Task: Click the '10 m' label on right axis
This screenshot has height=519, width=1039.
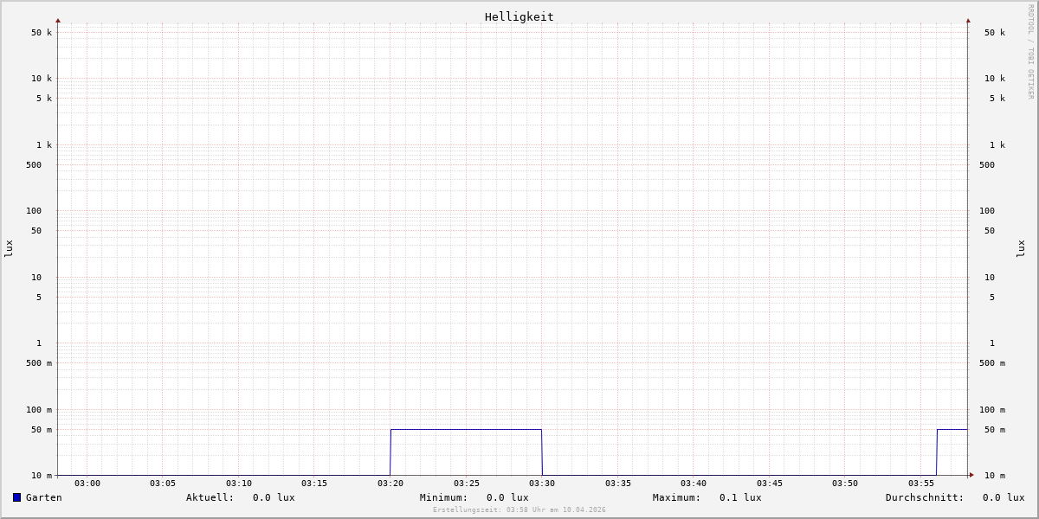Action: tap(995, 476)
